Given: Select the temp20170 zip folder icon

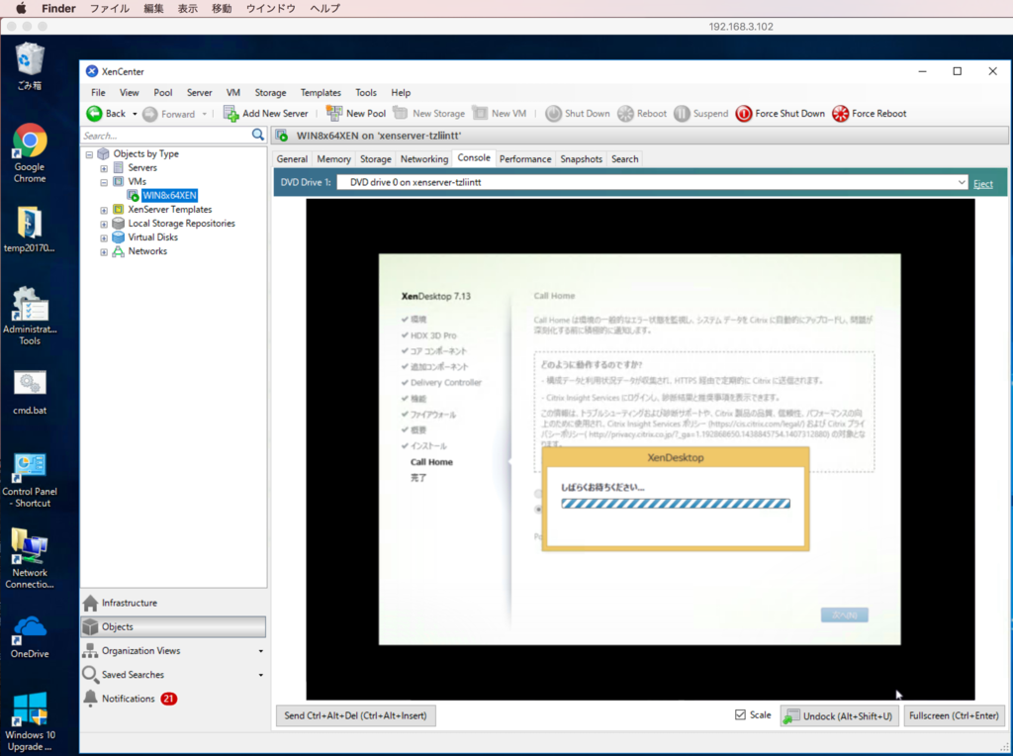Looking at the screenshot, I should point(30,230).
